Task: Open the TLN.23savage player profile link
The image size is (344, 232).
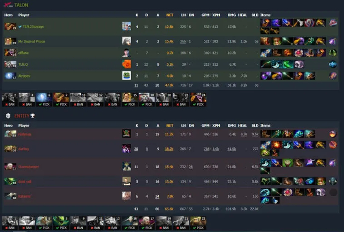Action: tap(33, 26)
